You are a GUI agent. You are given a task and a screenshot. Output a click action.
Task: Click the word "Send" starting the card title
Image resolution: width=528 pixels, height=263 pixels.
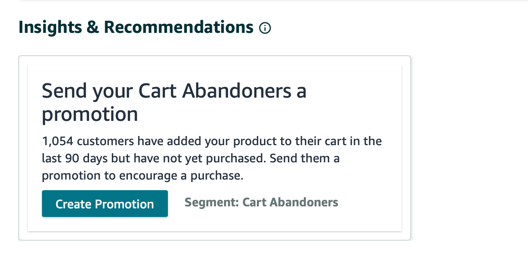coord(65,92)
